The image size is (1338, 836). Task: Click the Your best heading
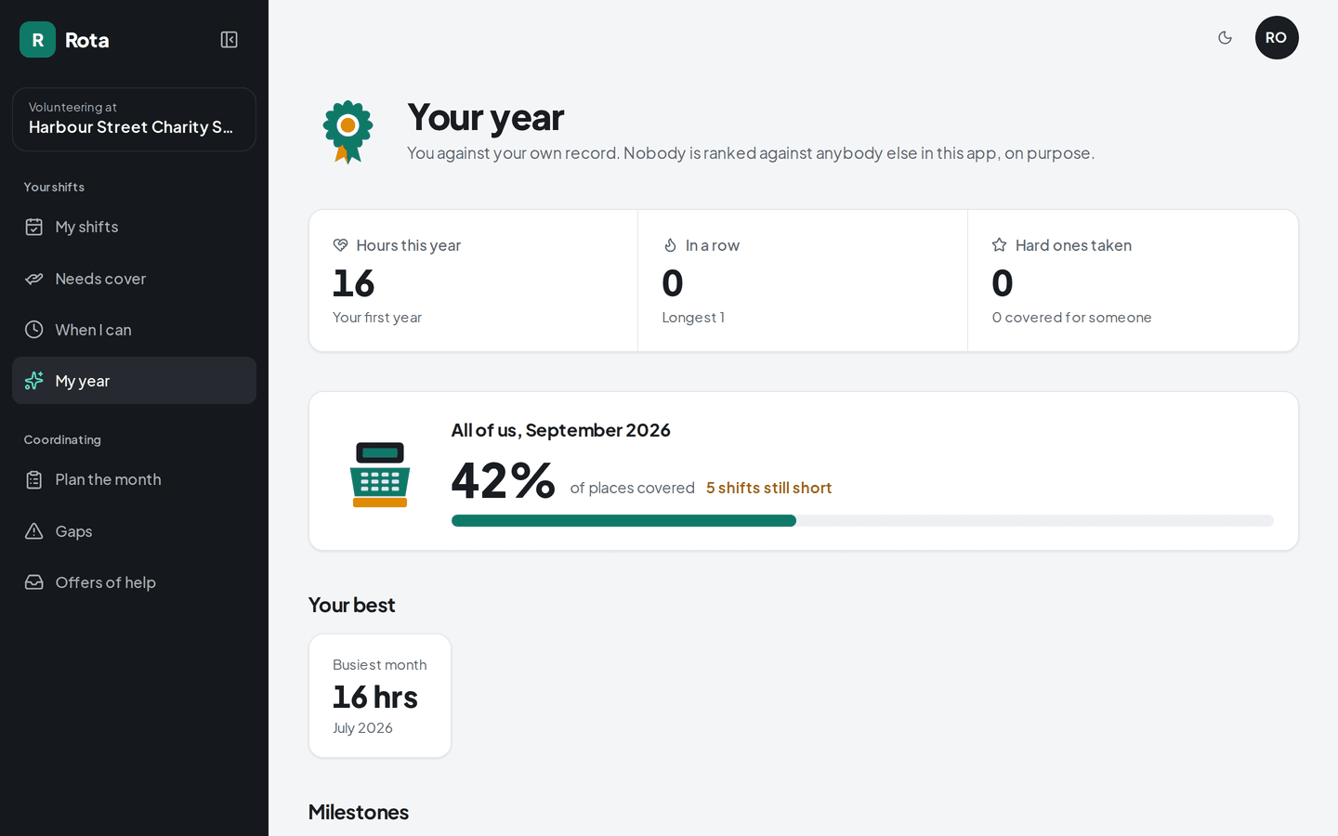[x=352, y=605]
